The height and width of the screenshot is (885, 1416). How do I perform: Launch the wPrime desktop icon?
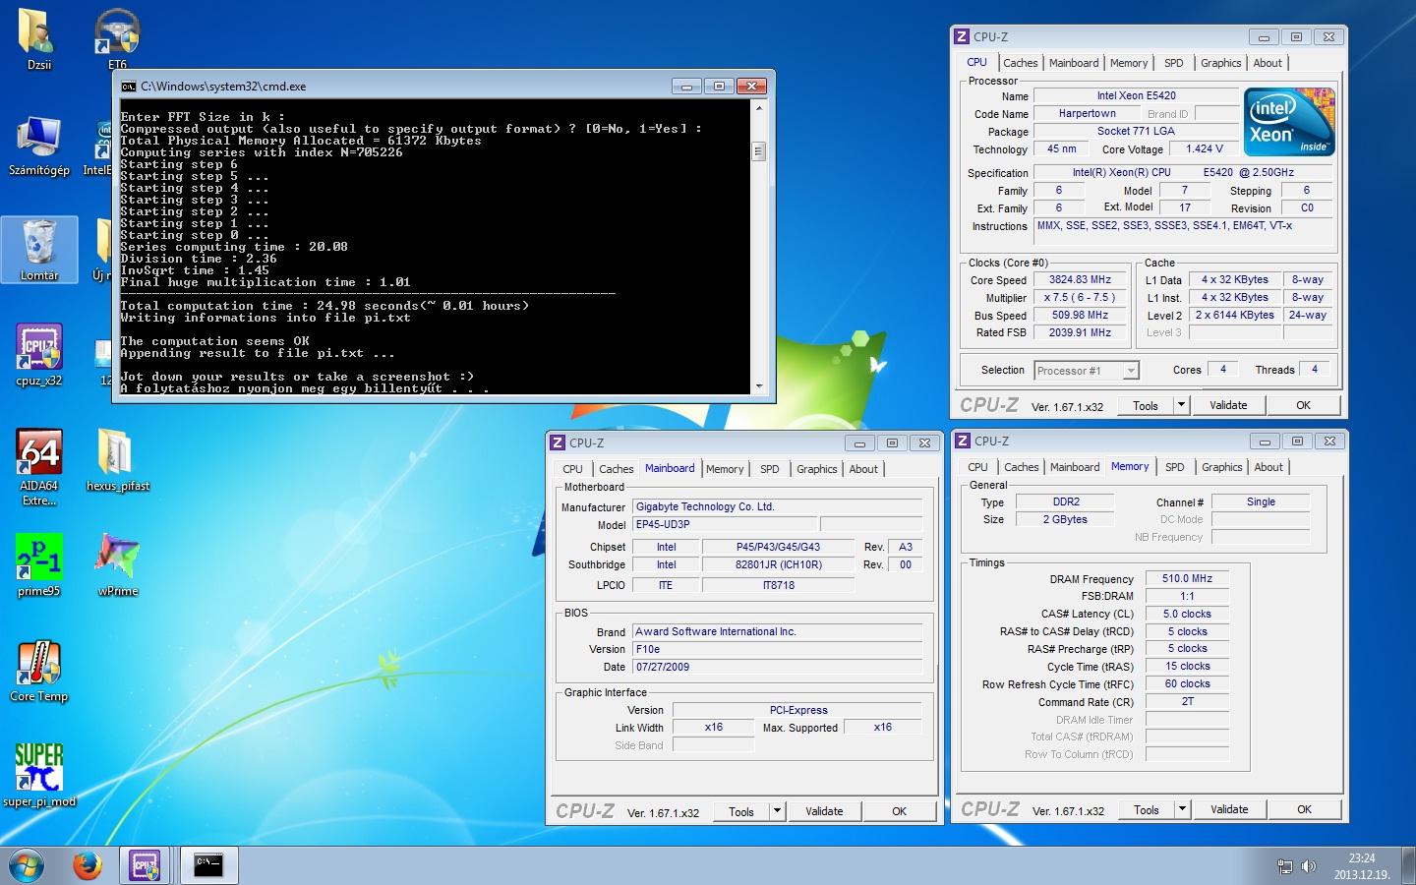coord(117,565)
